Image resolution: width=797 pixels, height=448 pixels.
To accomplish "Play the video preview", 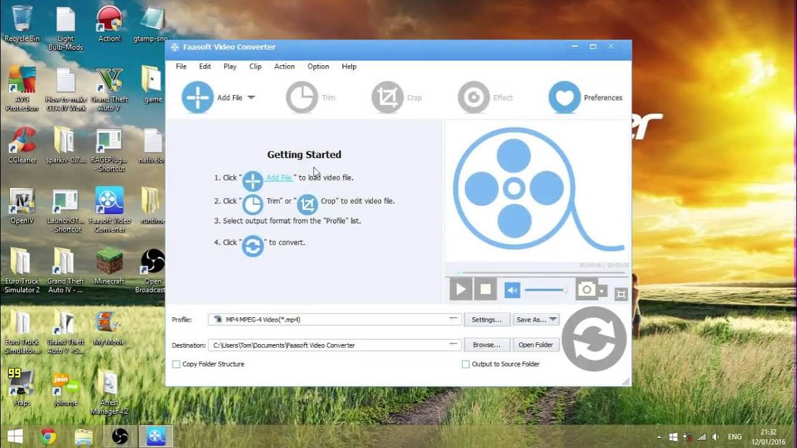I will click(461, 289).
